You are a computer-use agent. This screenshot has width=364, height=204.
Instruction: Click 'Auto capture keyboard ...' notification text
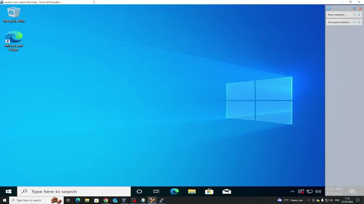click(x=340, y=22)
